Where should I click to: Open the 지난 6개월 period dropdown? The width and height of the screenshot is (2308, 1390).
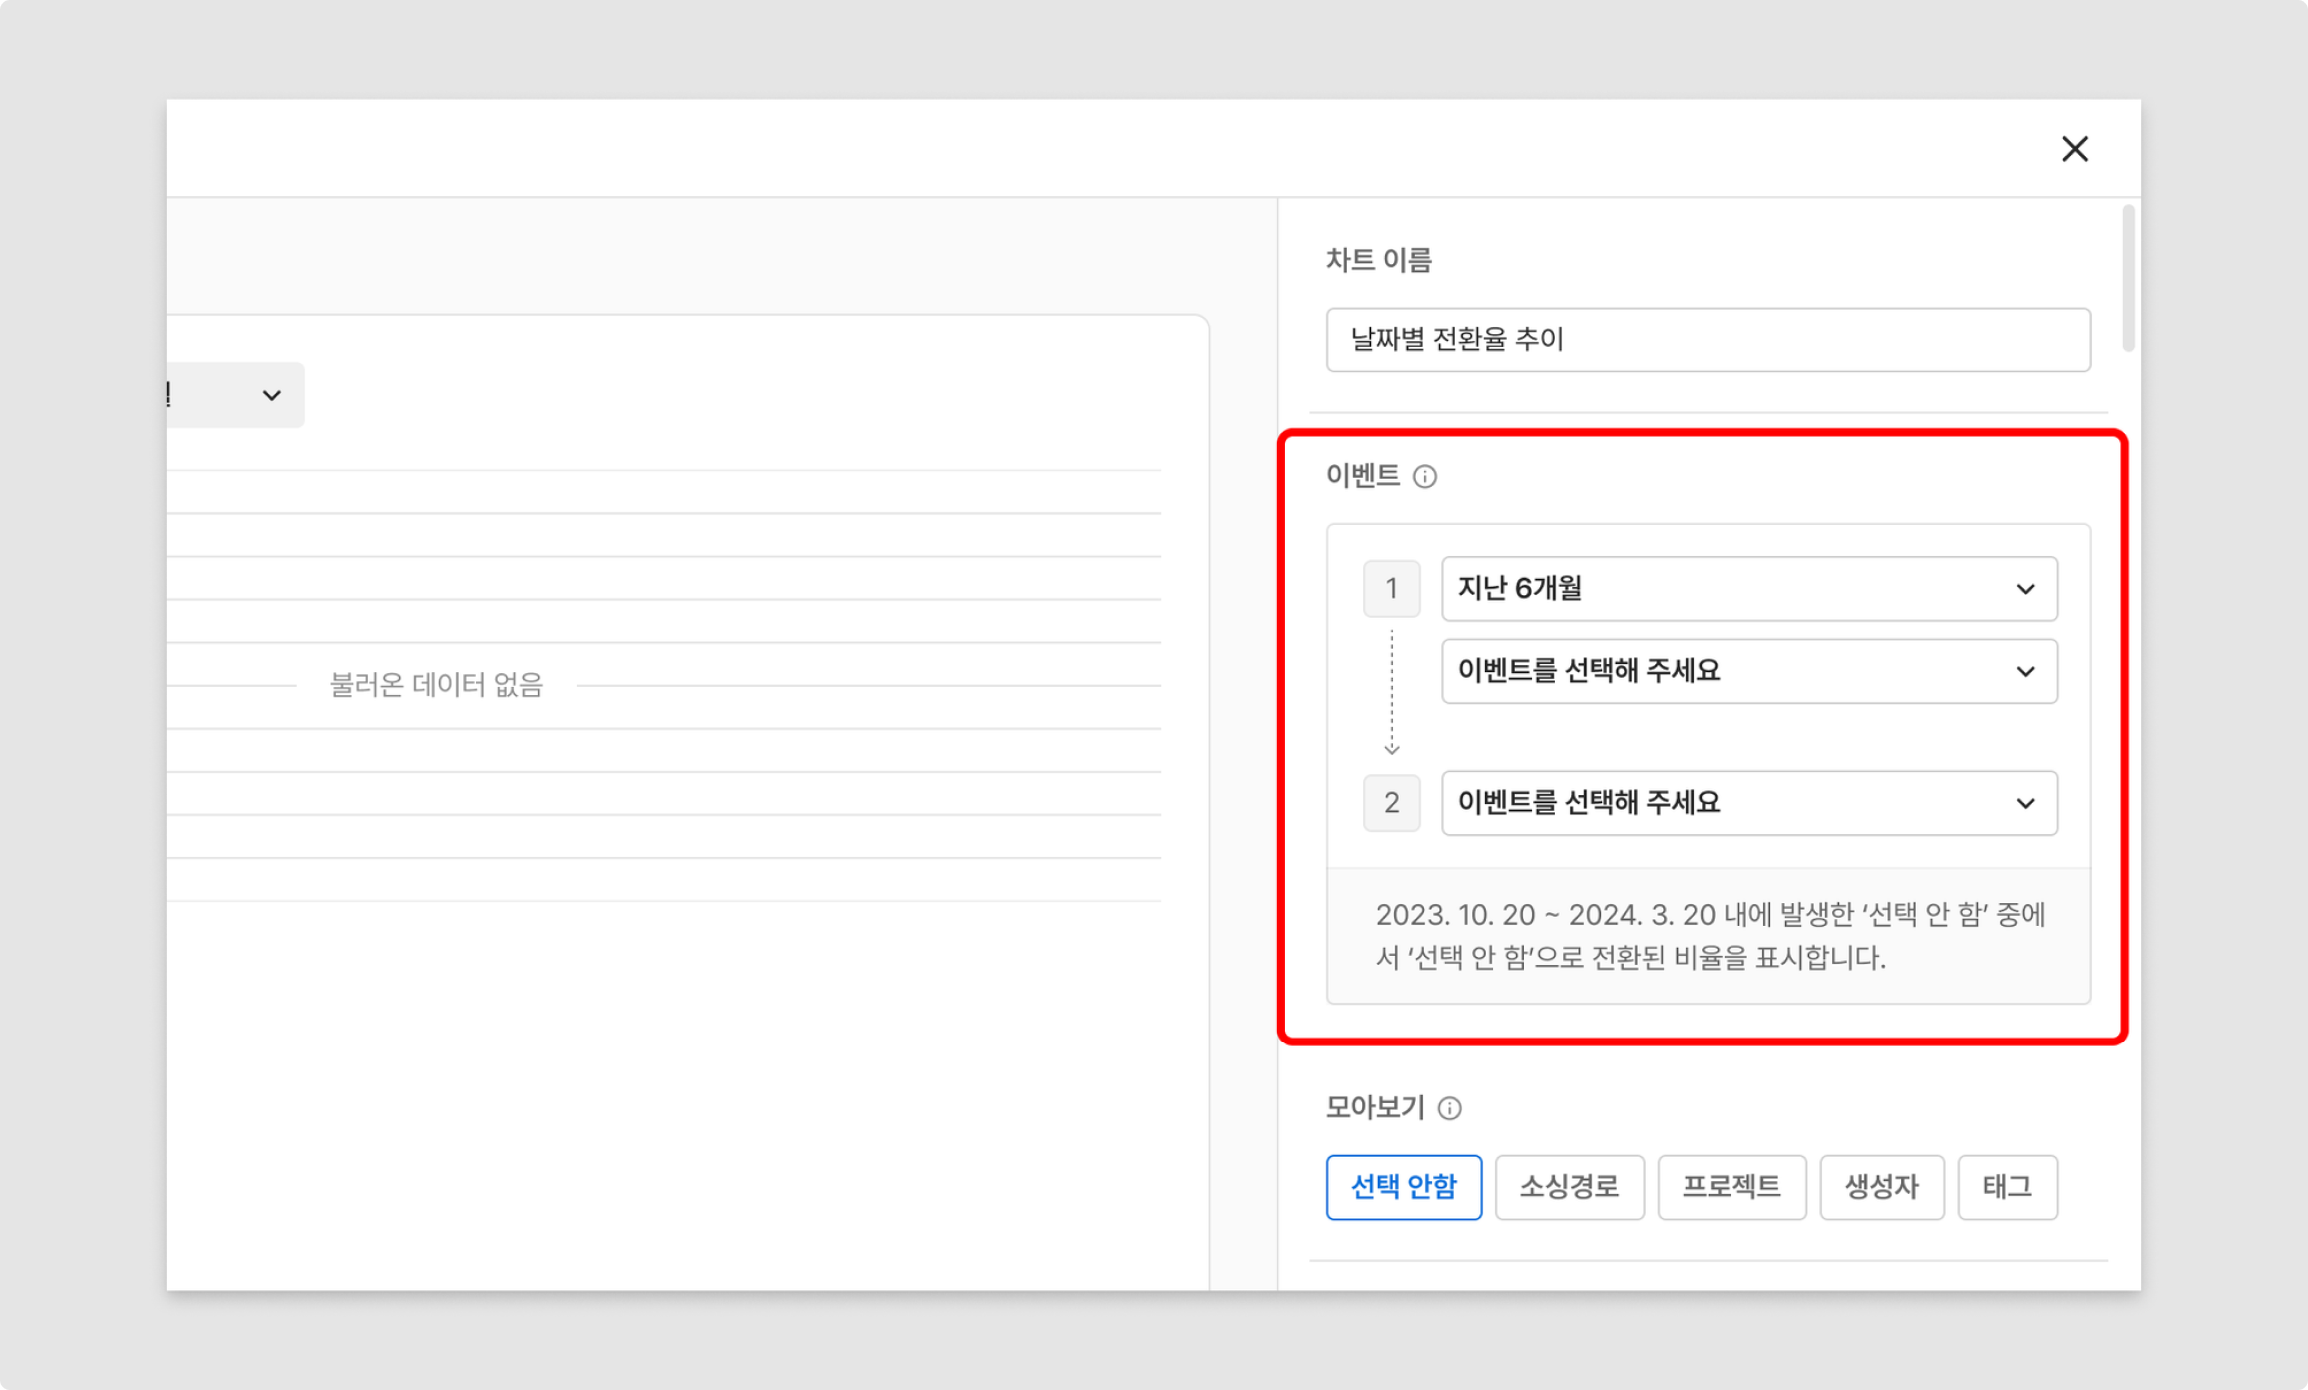pos(1747,589)
